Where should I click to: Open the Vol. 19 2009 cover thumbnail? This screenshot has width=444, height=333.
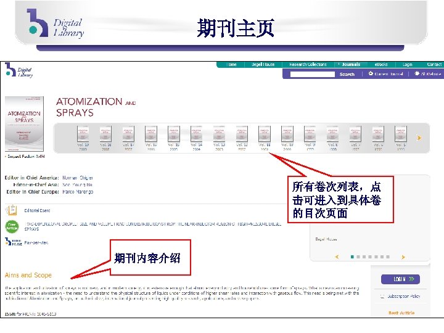(x=83, y=134)
